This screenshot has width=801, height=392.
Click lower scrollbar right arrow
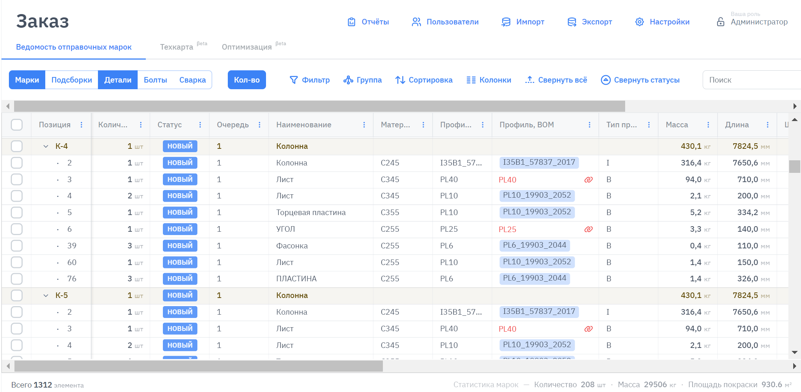click(795, 366)
